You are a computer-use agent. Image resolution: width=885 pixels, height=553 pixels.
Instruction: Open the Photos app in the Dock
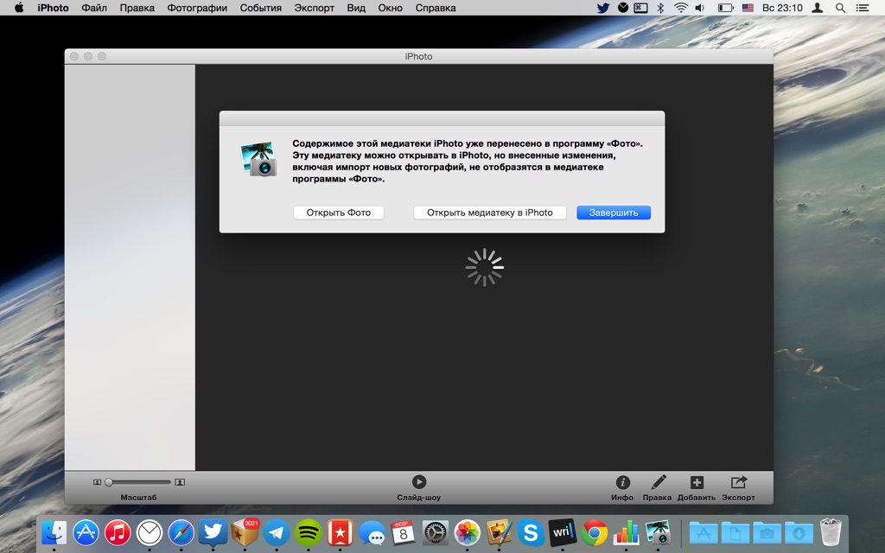[x=467, y=532]
